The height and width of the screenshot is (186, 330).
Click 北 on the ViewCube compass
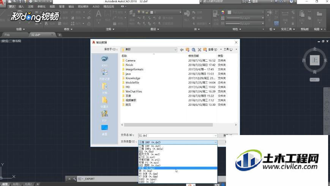(x=315, y=49)
